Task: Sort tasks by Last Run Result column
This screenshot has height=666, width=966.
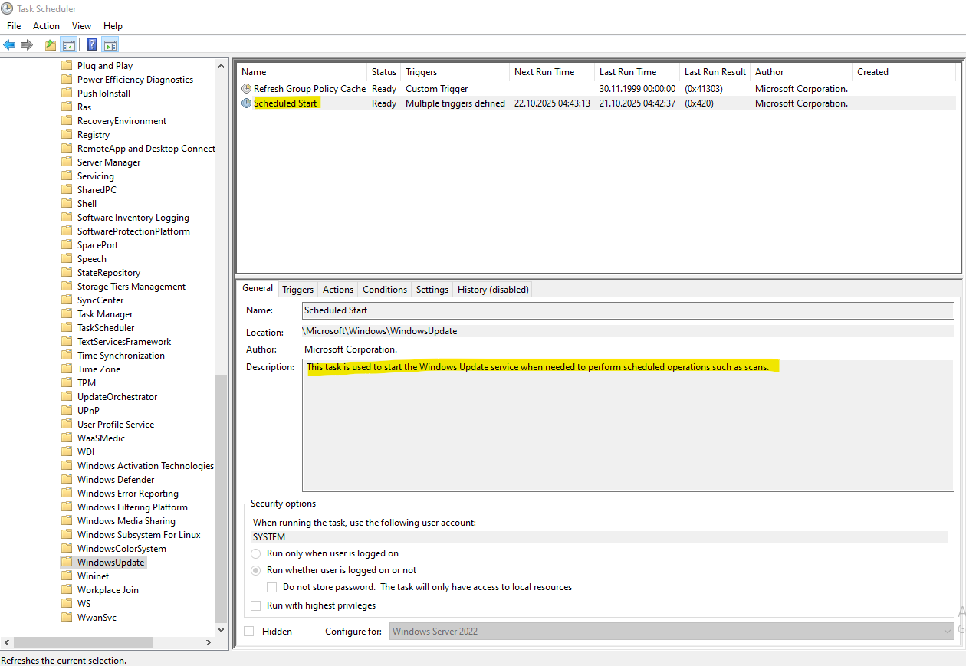Action: click(x=715, y=72)
